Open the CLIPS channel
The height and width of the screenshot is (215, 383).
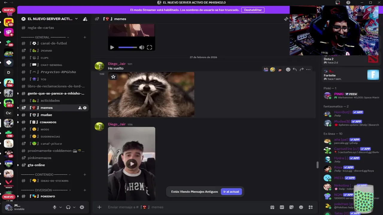tap(53, 58)
